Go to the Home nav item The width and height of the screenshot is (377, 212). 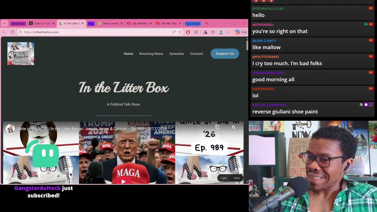coord(128,54)
